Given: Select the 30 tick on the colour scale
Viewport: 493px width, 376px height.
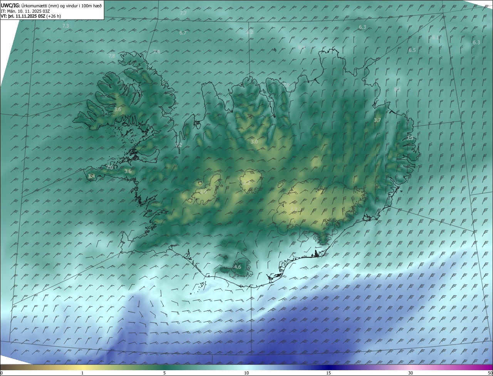Looking at the screenshot, I should (x=411, y=373).
